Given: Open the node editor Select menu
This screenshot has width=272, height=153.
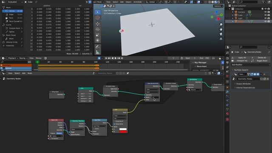Looking at the screenshot, I should 17,74.
